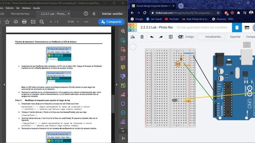This screenshot has height=143, width=255.
Task: Open more tools ellipsis in Acrobat toolbar
Action: [x=86, y=22]
